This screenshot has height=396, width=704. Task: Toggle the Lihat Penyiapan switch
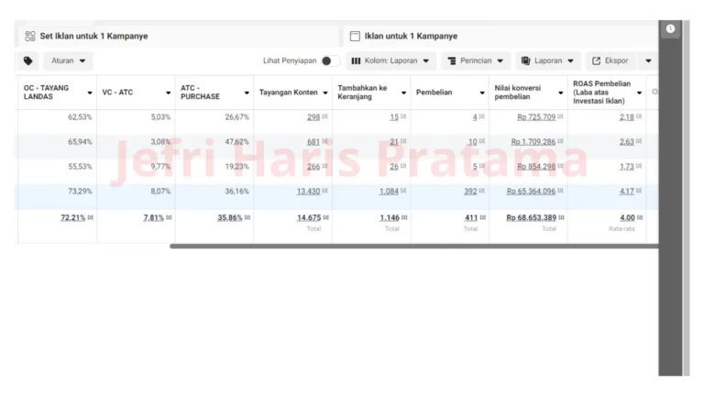pyautogui.click(x=330, y=61)
